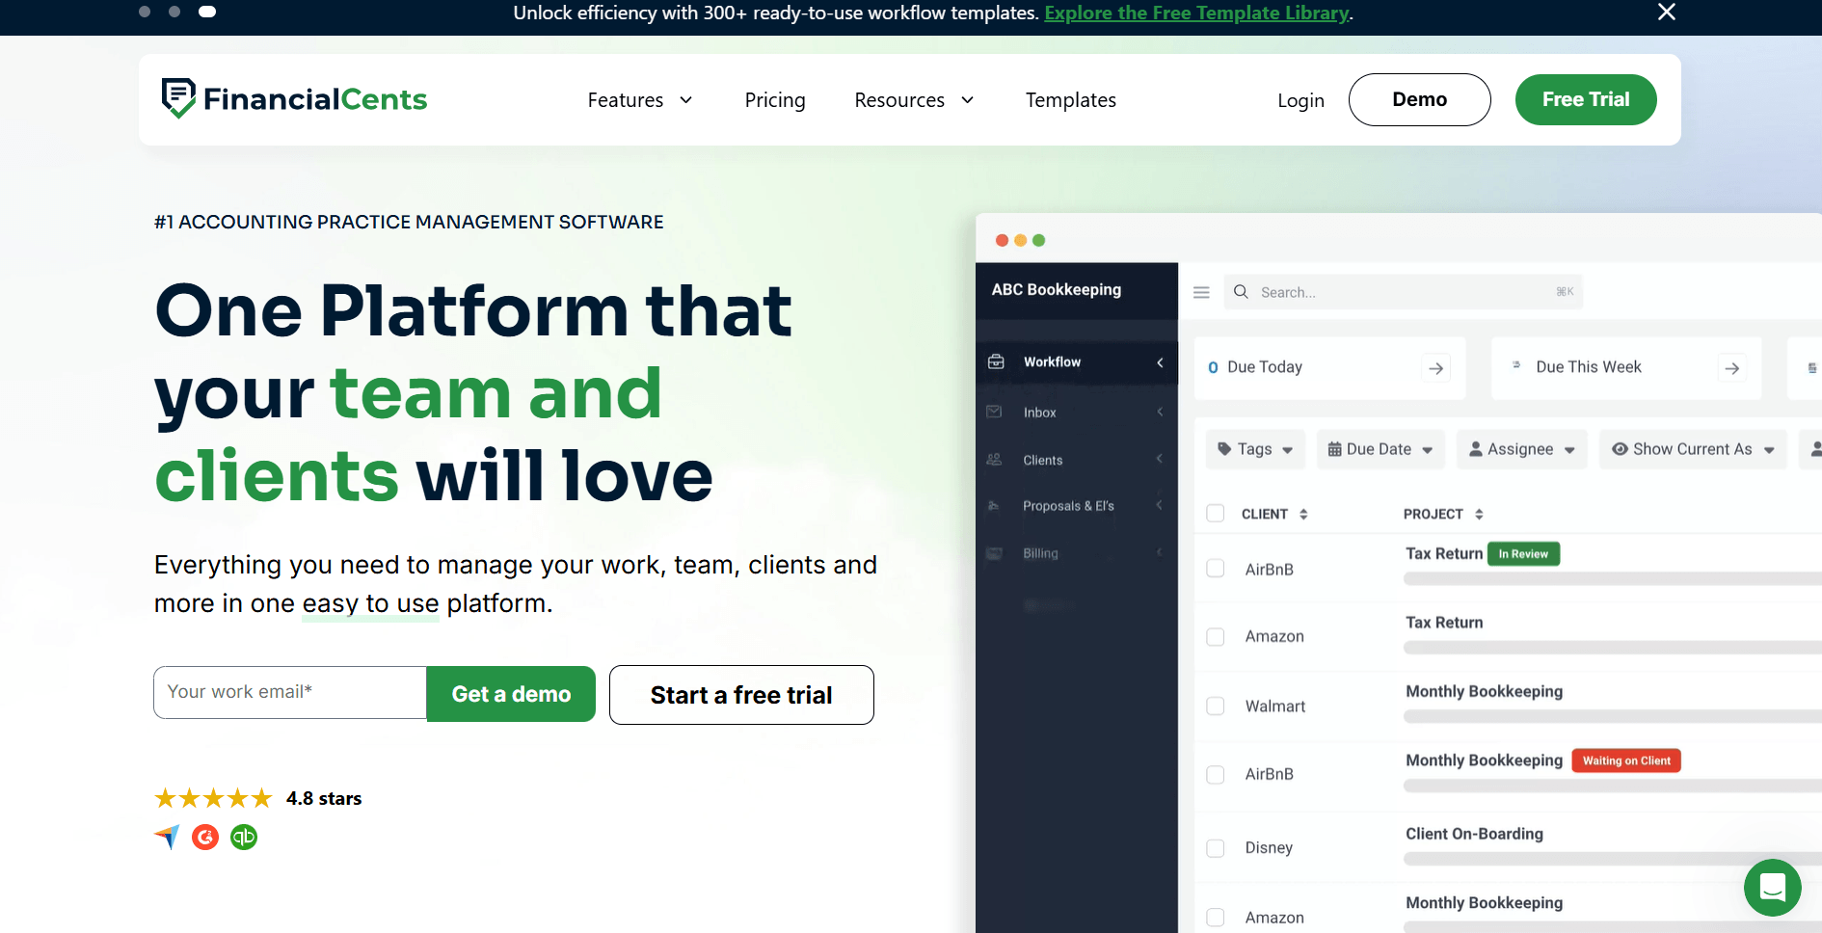Click the arrow on Due Today card
Viewport: 1822px width, 933px height.
[1436, 368]
